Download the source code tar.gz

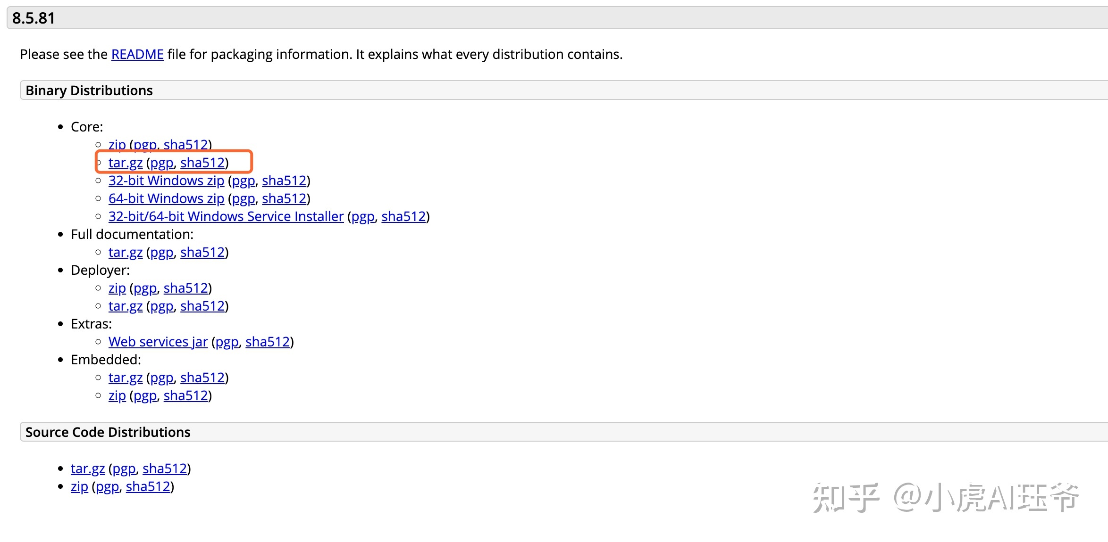88,468
